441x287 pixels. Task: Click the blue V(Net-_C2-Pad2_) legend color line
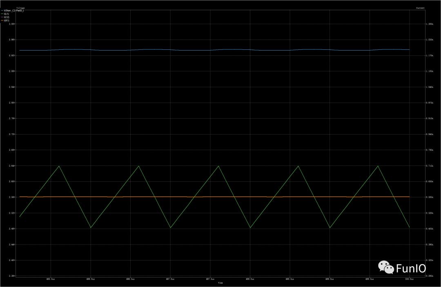coord(2,10)
